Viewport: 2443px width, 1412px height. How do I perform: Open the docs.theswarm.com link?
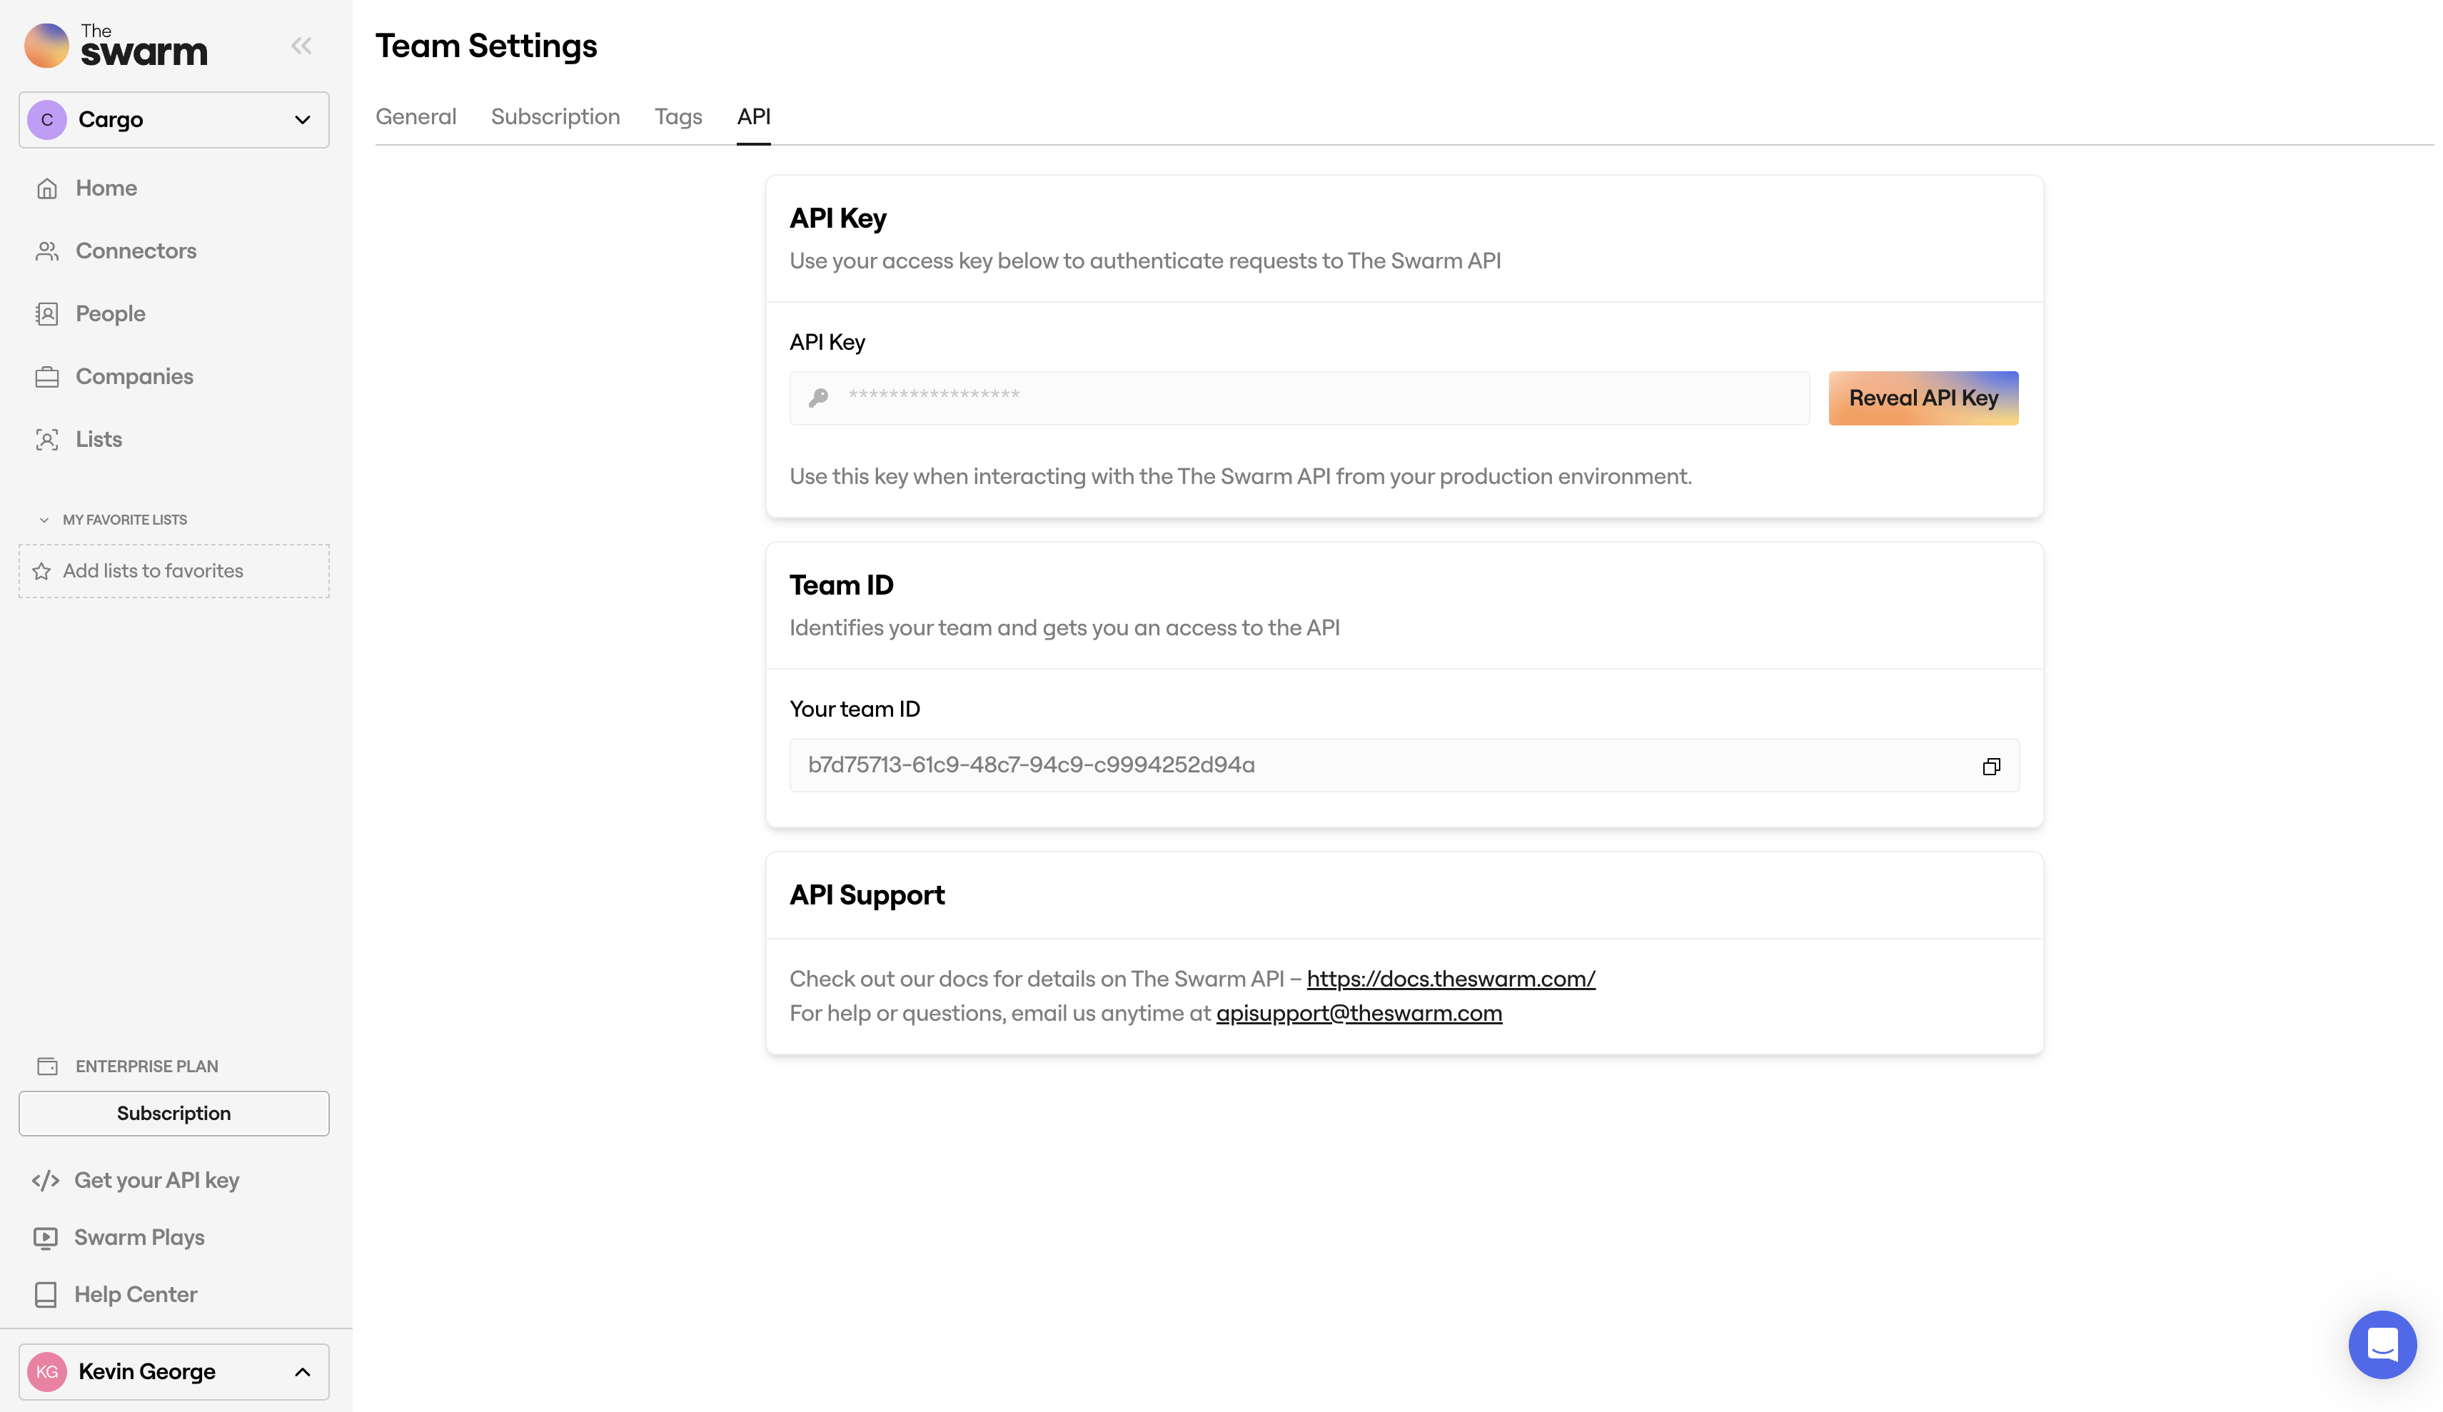[1450, 979]
